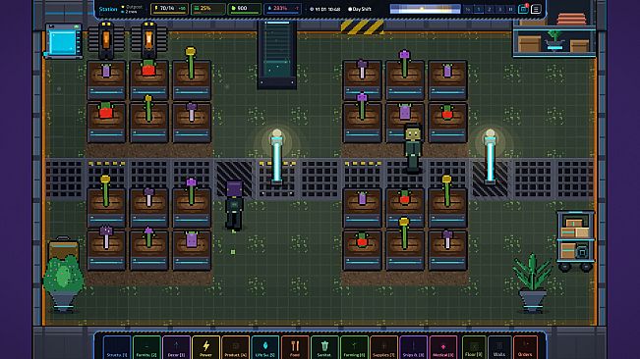This screenshot has height=359, width=640.
Task: Select the Ships build category
Action: click(x=414, y=347)
